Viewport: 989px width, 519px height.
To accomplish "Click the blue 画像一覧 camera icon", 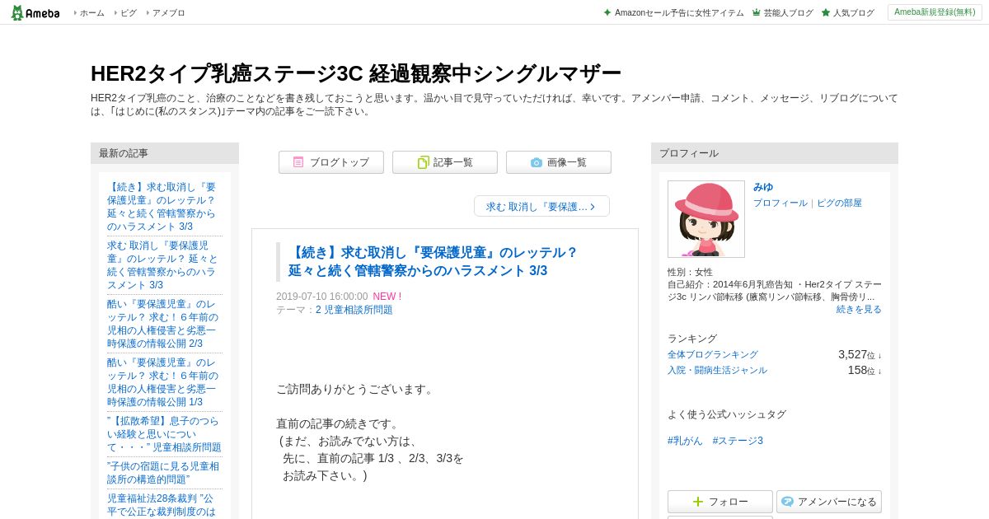I will point(537,162).
